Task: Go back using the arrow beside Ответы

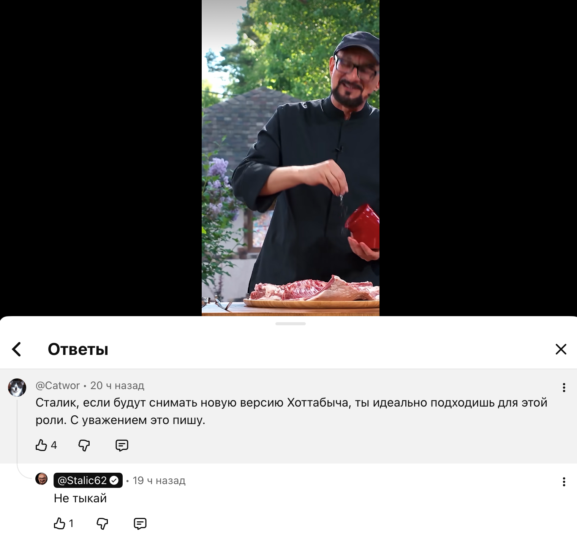Action: click(x=16, y=349)
